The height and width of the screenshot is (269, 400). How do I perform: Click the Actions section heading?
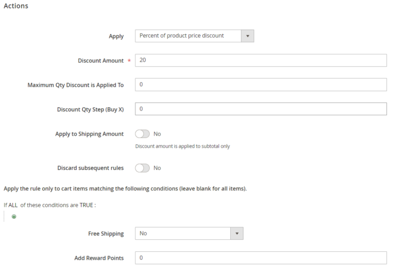16,6
